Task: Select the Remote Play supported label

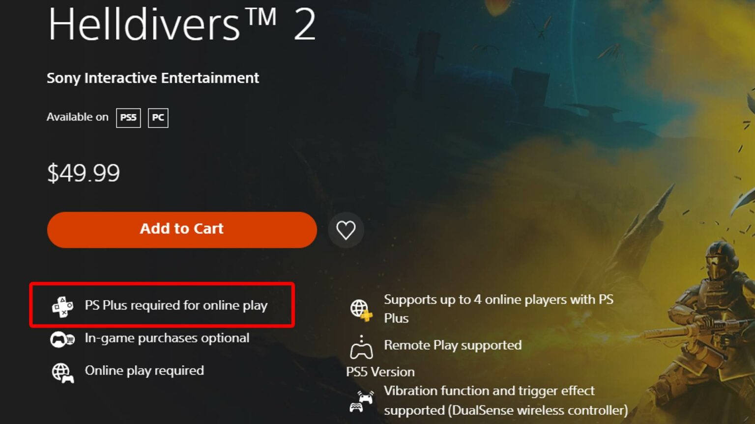Action: tap(453, 345)
